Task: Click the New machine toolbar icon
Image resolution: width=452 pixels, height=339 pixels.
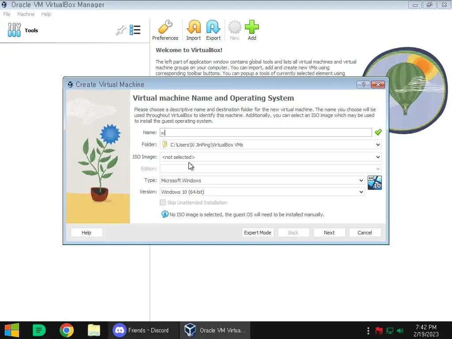Action: tap(235, 30)
